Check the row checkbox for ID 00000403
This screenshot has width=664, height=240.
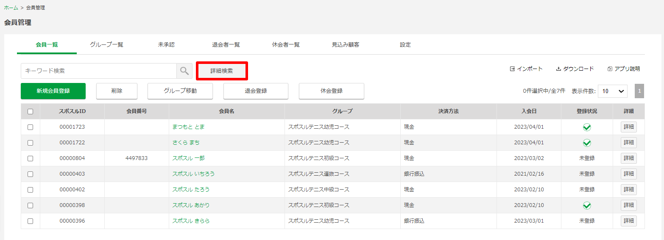pos(30,174)
